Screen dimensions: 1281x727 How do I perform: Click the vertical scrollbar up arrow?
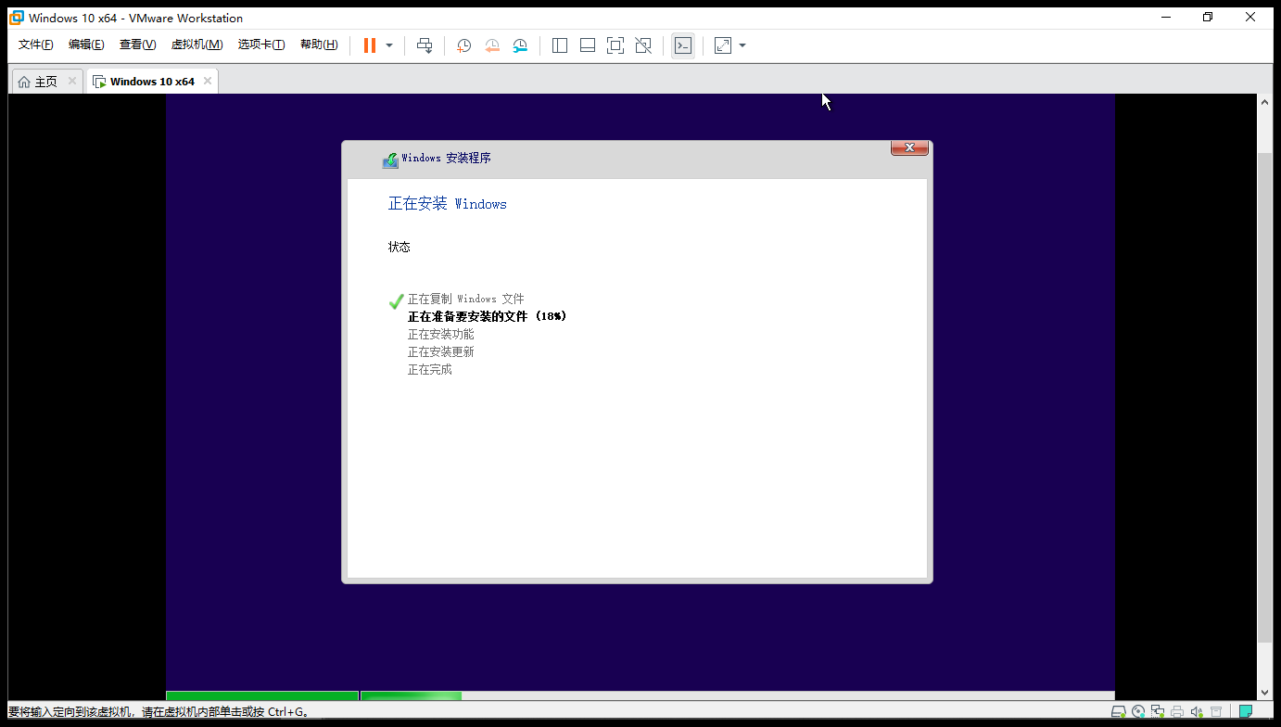coord(1265,103)
